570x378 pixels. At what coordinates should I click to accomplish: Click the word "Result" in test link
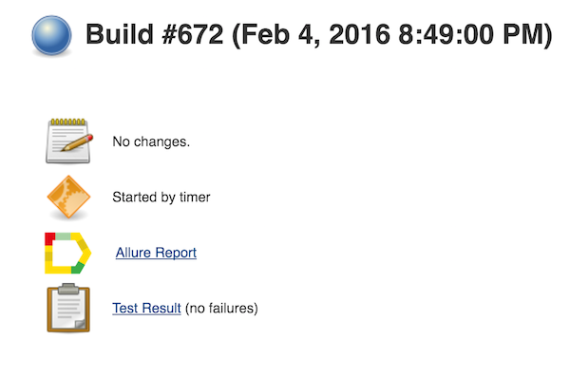click(161, 308)
